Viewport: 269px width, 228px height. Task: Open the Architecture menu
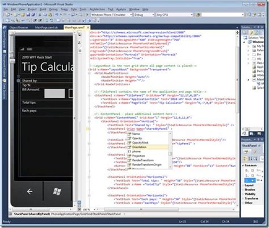[x=97, y=9]
